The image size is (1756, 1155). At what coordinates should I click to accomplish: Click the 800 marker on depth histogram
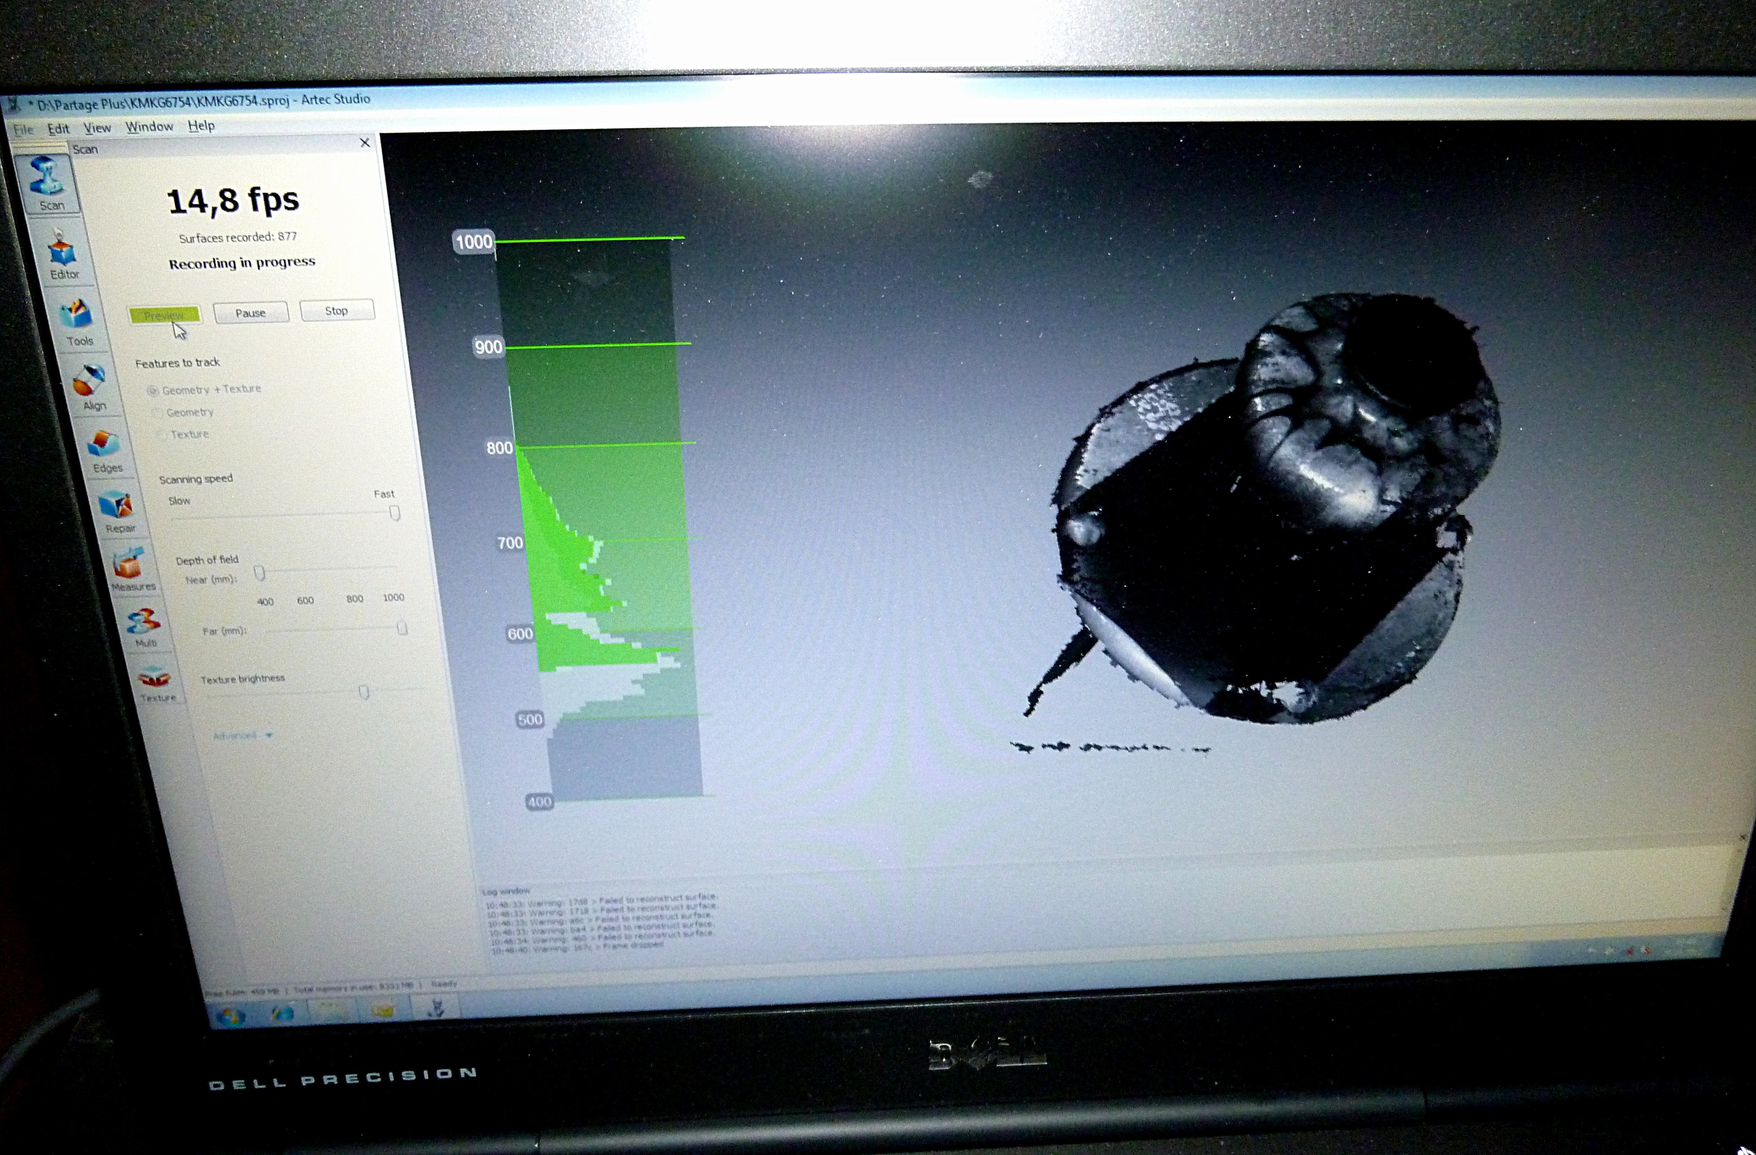coord(499,448)
